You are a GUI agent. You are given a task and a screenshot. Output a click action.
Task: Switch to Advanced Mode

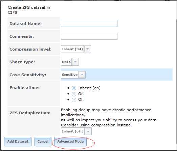(x=70, y=142)
